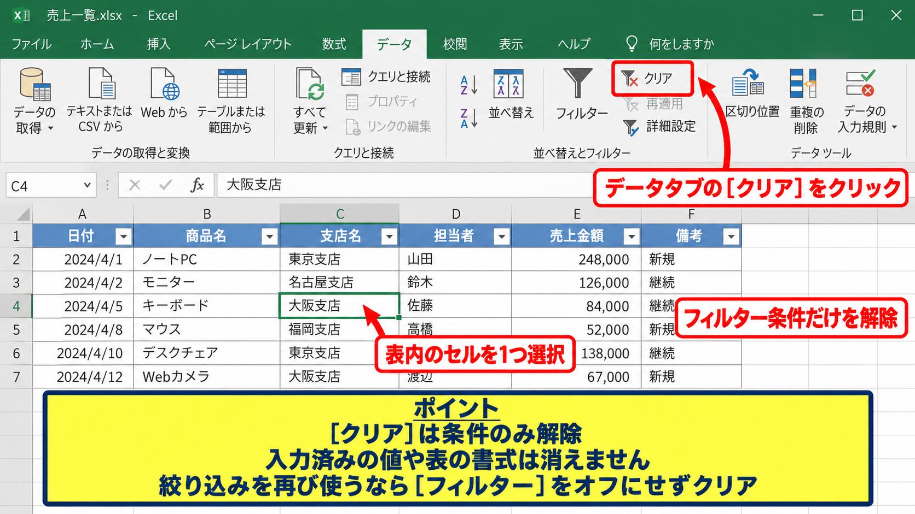Open クエリと接続 pane
The width and height of the screenshot is (915, 514).
[x=386, y=77]
